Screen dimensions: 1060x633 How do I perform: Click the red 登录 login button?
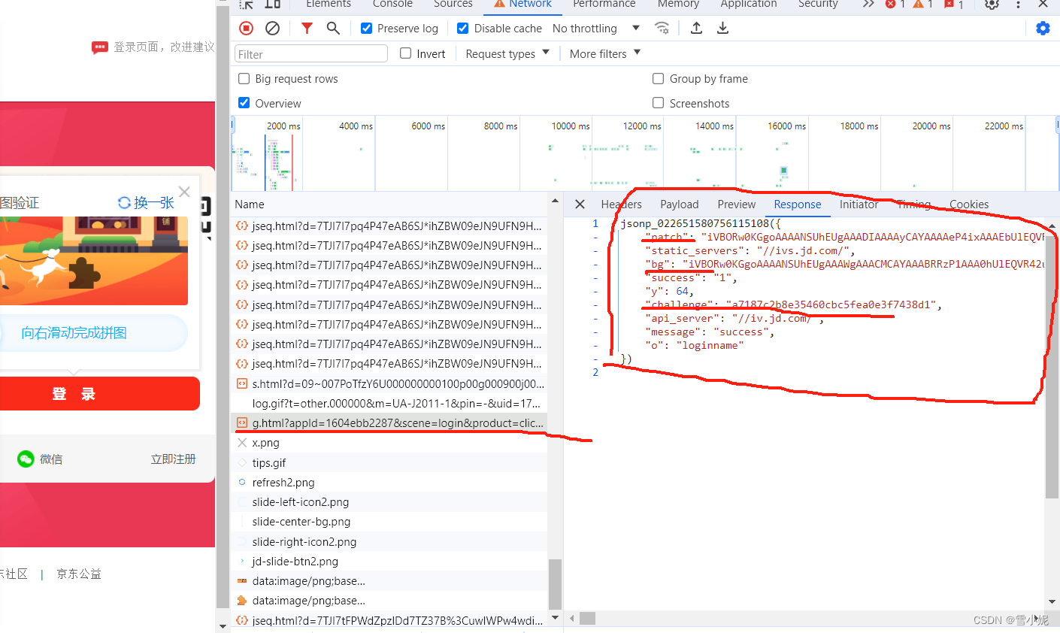click(100, 394)
